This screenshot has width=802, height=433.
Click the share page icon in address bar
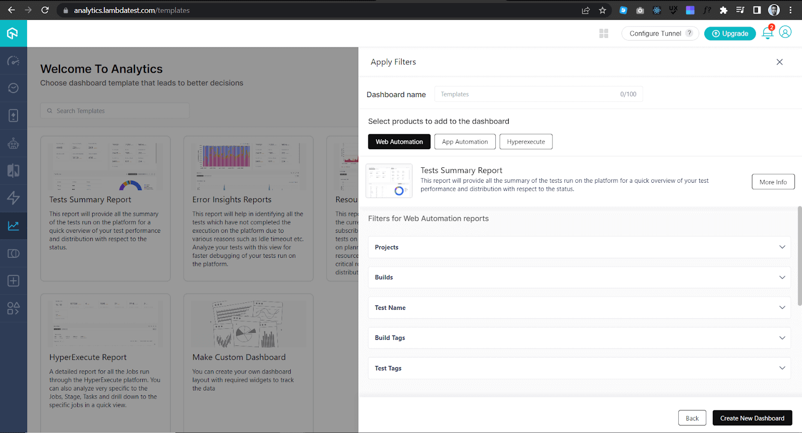coord(585,10)
